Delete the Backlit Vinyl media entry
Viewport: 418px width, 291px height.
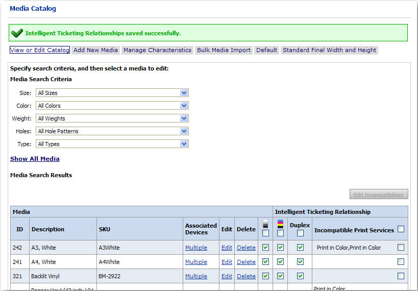[246, 276]
